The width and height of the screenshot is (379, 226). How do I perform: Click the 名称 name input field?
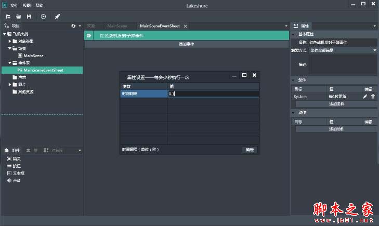[x=343, y=43]
